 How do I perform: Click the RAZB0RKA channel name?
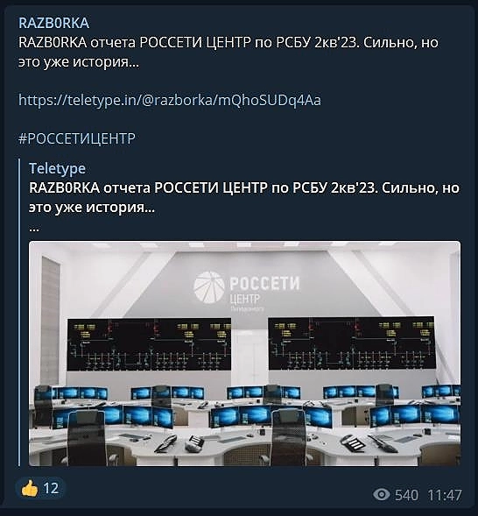tap(53, 23)
